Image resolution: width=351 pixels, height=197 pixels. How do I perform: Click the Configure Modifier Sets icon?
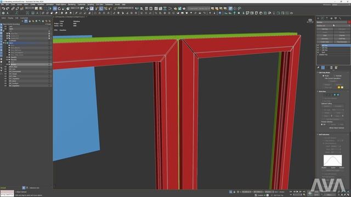point(336,68)
